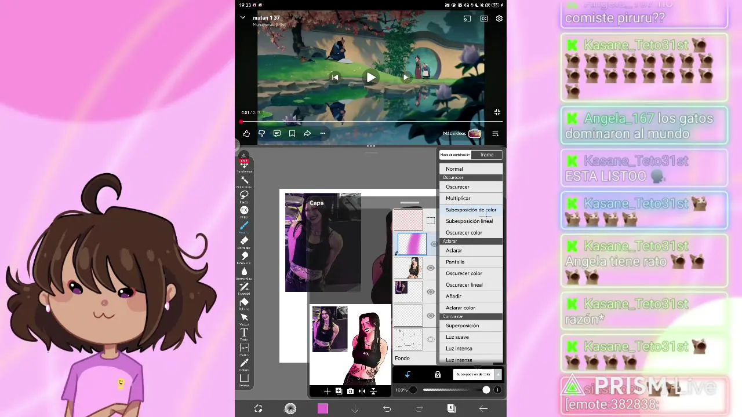
Task: Open the pink current color swatch
Action: pos(323,409)
